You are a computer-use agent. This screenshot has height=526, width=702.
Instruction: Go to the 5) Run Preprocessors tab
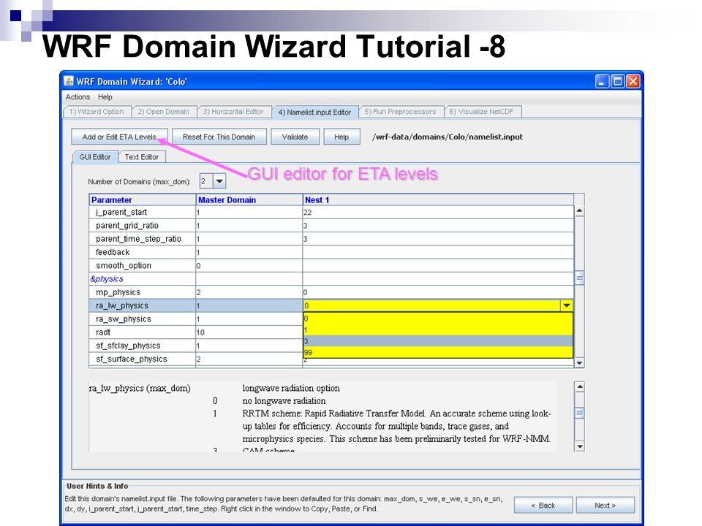pos(400,112)
